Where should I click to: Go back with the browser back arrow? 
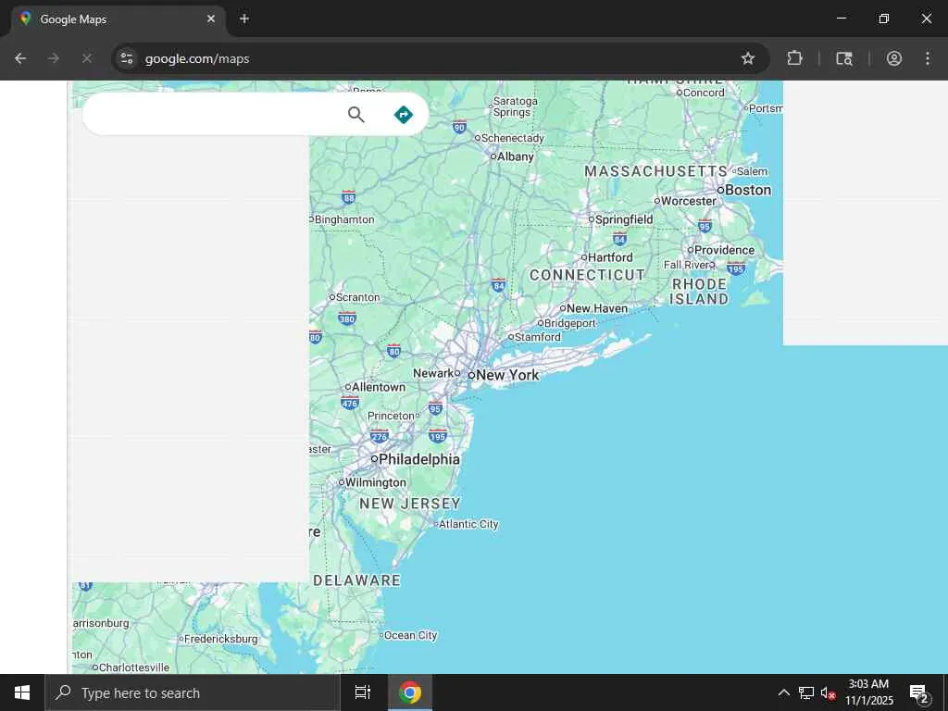pyautogui.click(x=20, y=58)
